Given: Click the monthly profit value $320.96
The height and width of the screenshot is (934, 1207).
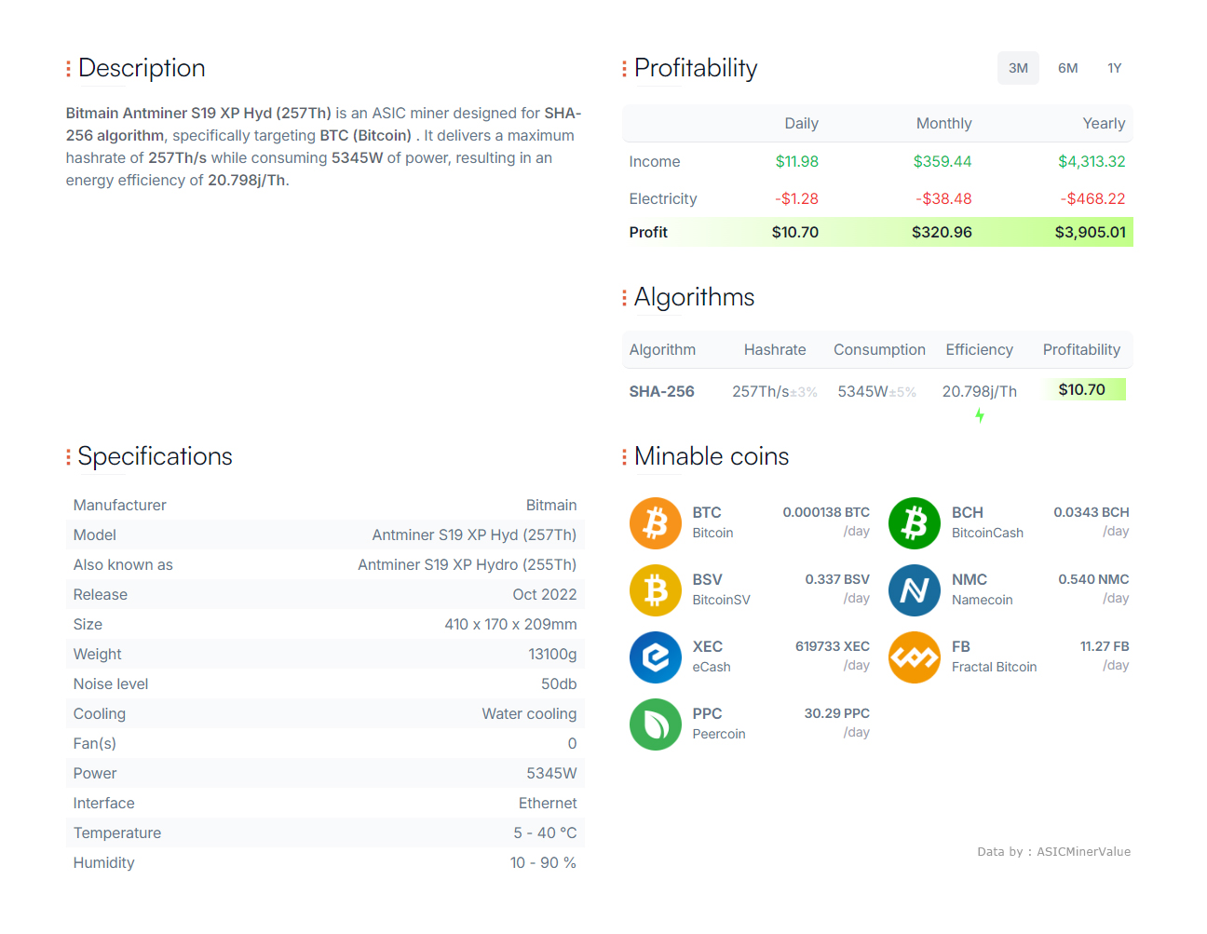Looking at the screenshot, I should (942, 232).
